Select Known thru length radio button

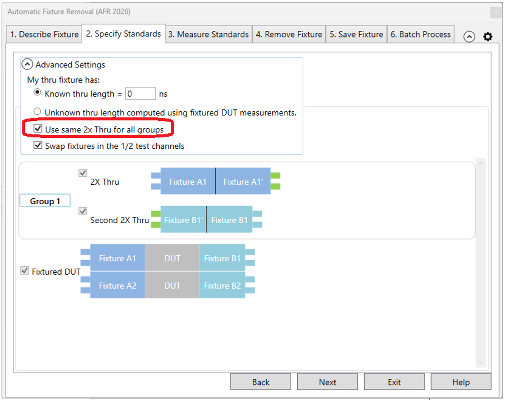[37, 93]
